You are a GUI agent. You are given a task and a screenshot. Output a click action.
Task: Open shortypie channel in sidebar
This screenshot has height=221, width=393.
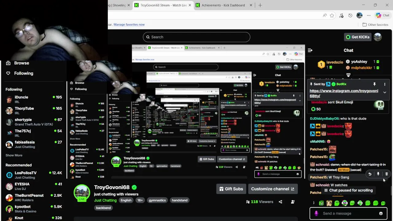pyautogui.click(x=34, y=122)
